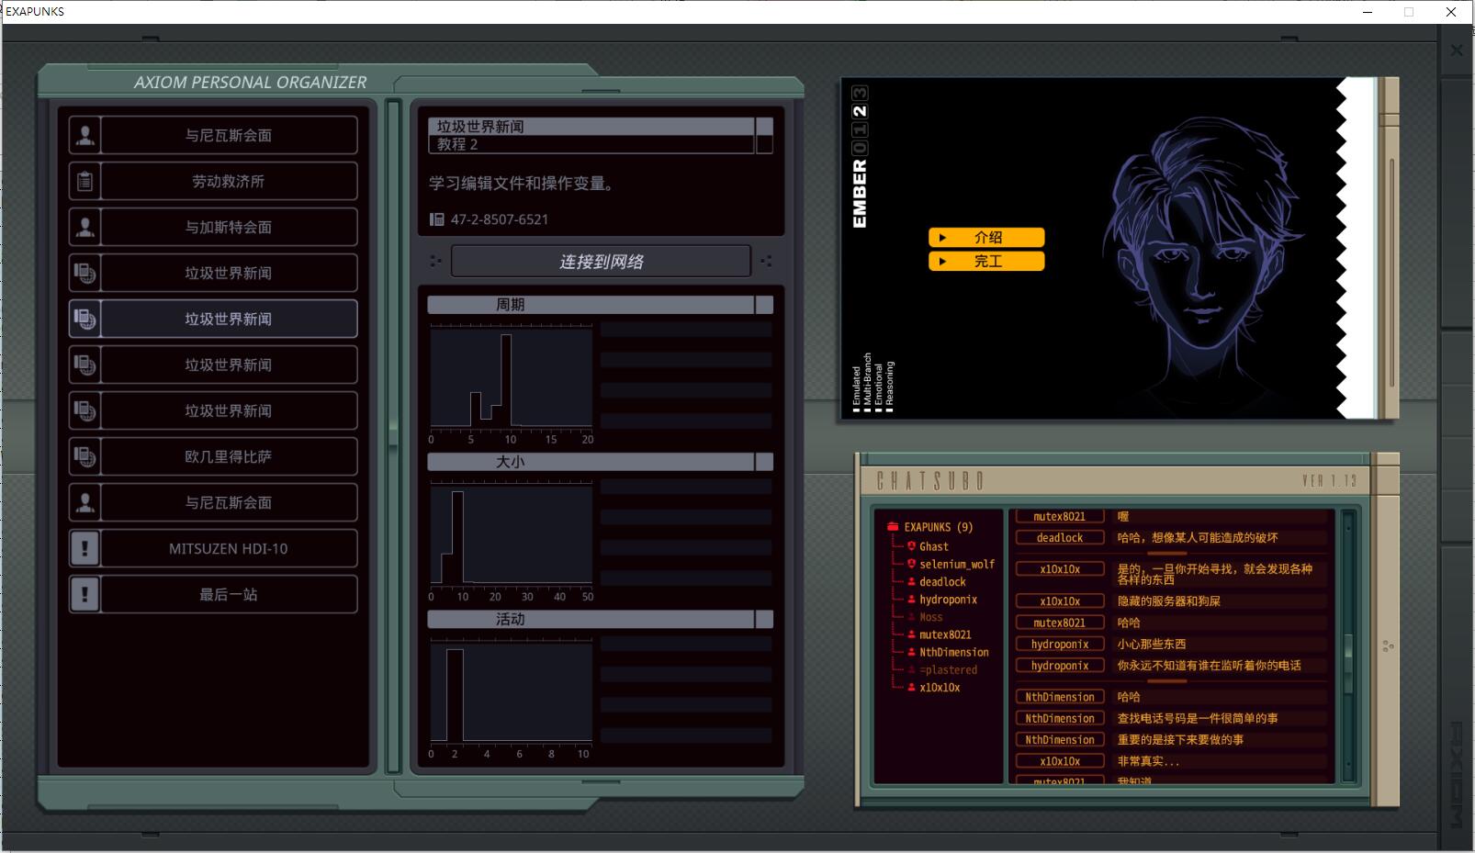Click the 大小 histogram chart
1475x853 pixels.
(512, 535)
